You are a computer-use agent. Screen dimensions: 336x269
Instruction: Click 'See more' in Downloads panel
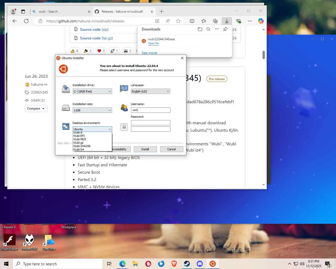pyautogui.click(x=149, y=53)
